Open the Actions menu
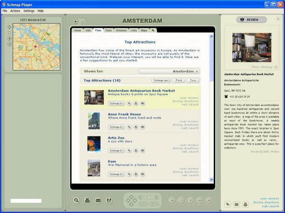The image size is (285, 213). point(15,11)
